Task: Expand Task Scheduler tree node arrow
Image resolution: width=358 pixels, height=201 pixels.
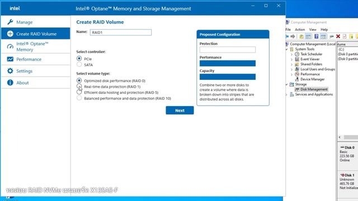Action: pyautogui.click(x=291, y=54)
